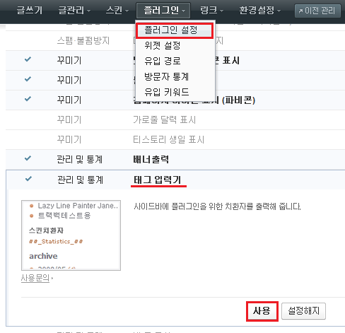Image resolution: width=345 pixels, height=333 pixels.
Task: Expand the 글관리 dropdown menu
Action: click(x=74, y=11)
